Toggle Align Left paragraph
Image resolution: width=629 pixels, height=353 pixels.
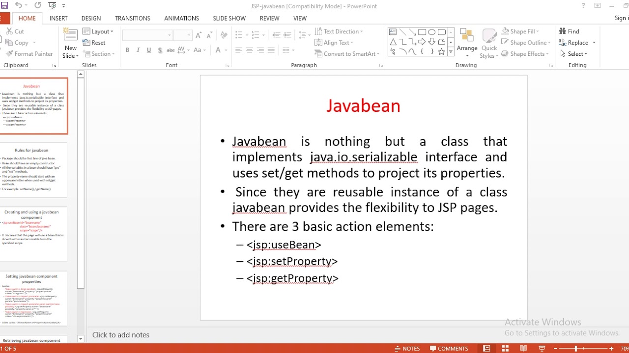239,50
